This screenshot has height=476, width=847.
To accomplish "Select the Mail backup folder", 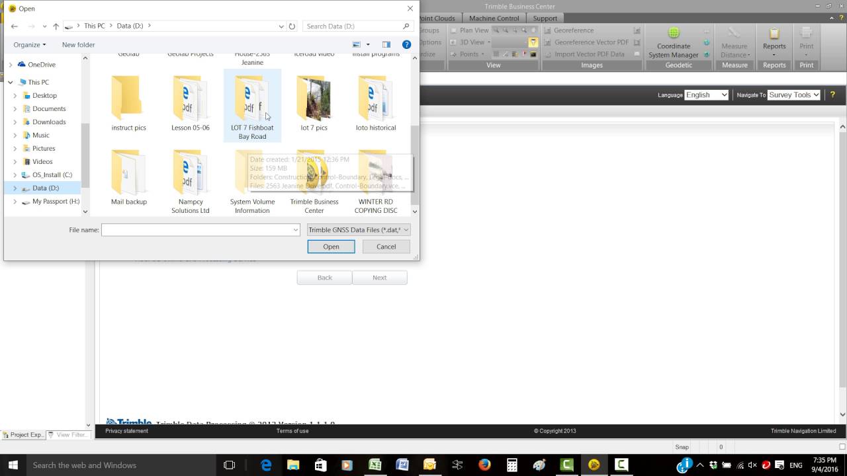I will point(128,178).
